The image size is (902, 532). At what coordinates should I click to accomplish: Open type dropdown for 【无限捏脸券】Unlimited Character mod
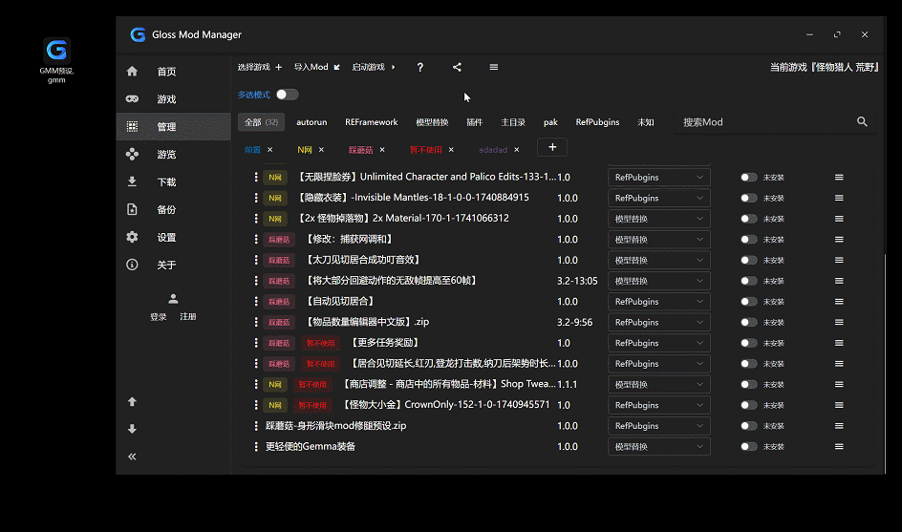(658, 177)
